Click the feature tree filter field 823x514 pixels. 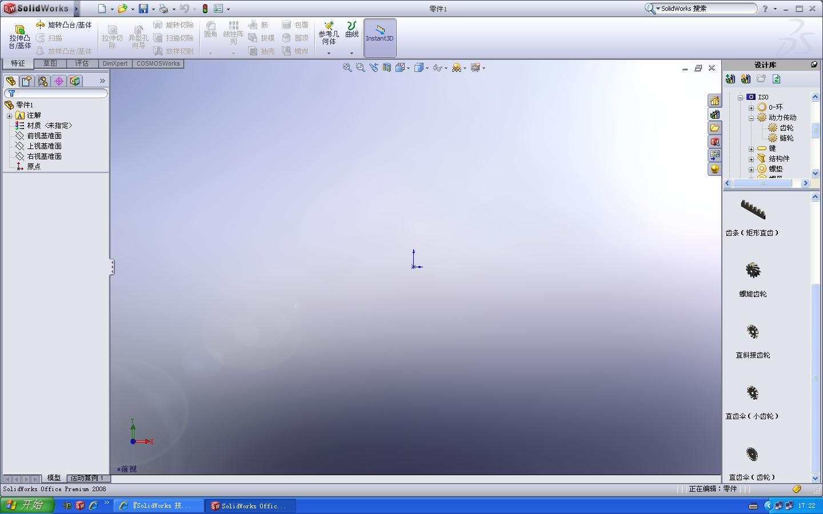coord(56,93)
